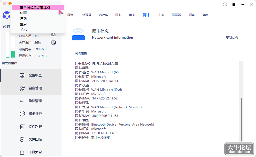Go to the 声卡 tab
The width and height of the screenshot is (256, 157).
coord(132,15)
